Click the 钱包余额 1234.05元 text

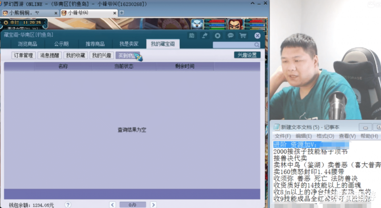[31, 205]
